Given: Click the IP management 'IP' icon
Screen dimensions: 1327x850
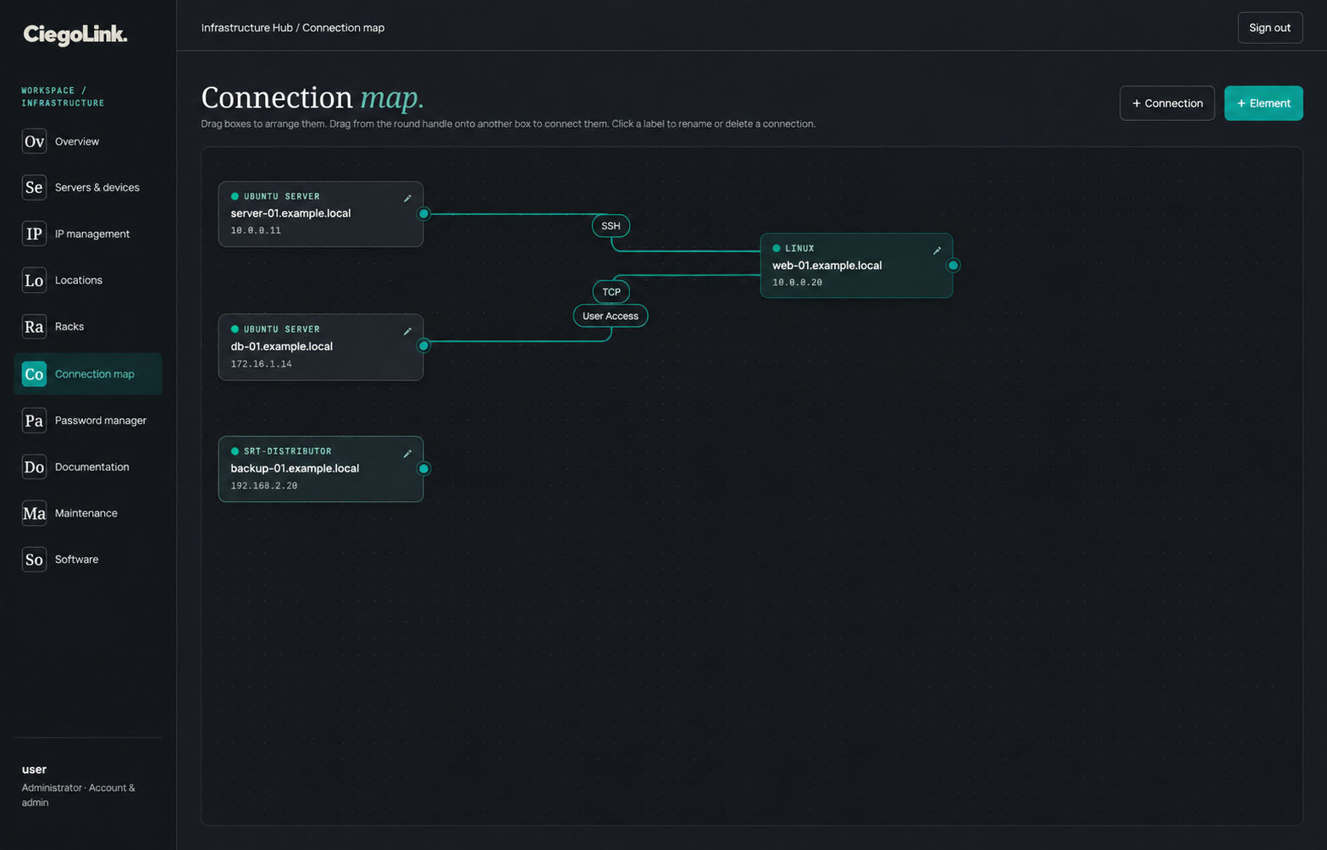Looking at the screenshot, I should [x=34, y=234].
